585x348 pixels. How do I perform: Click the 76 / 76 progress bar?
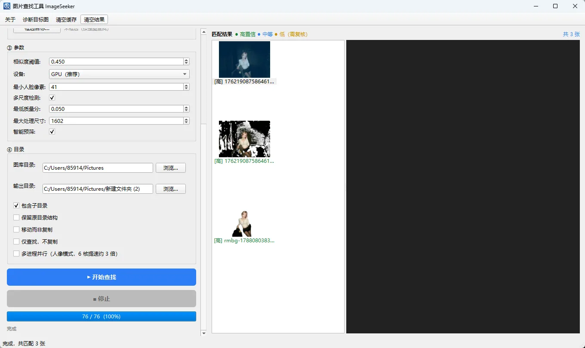click(102, 316)
